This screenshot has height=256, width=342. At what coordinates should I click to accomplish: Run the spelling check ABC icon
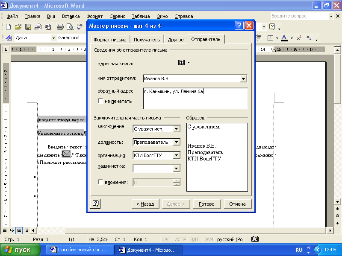[x=80, y=26]
